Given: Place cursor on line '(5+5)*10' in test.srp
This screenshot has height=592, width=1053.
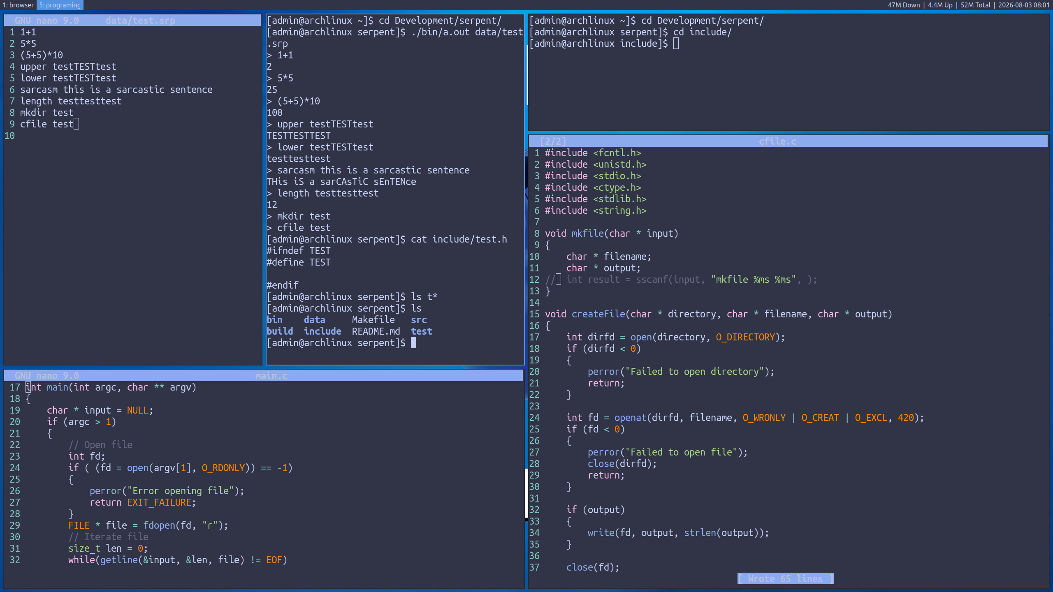Looking at the screenshot, I should tap(42, 55).
